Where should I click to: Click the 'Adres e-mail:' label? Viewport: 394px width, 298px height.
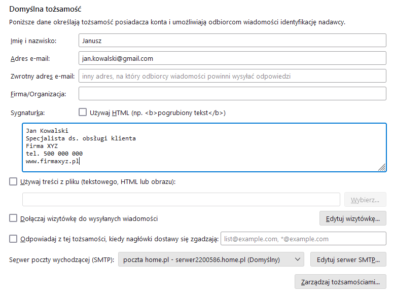[30, 58]
